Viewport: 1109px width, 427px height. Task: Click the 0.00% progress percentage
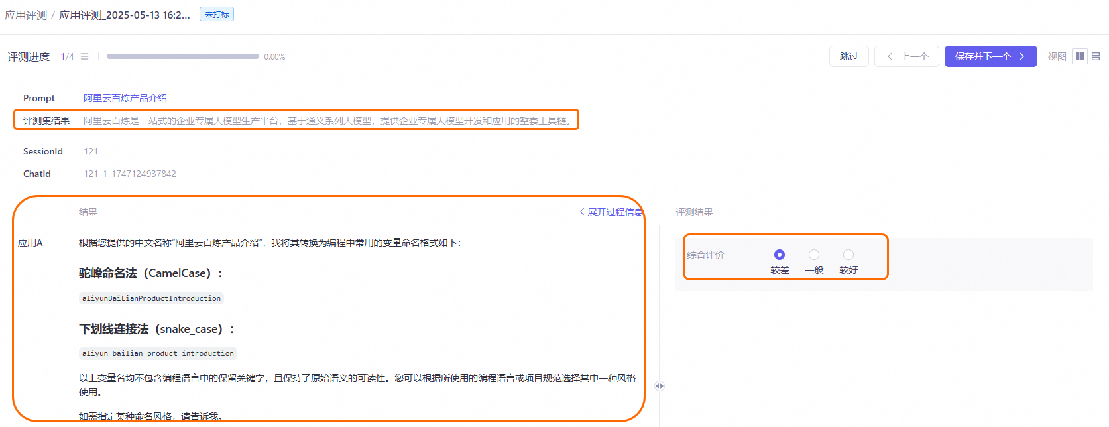click(274, 57)
